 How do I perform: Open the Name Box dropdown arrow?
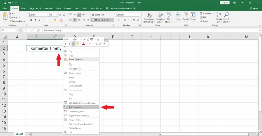(x=16, y=30)
